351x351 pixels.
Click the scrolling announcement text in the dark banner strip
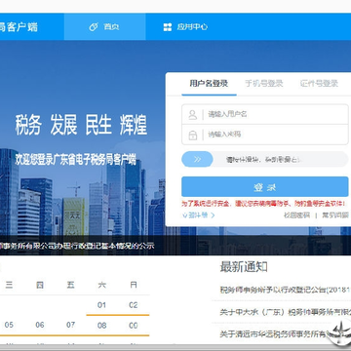pyautogui.click(x=77, y=246)
